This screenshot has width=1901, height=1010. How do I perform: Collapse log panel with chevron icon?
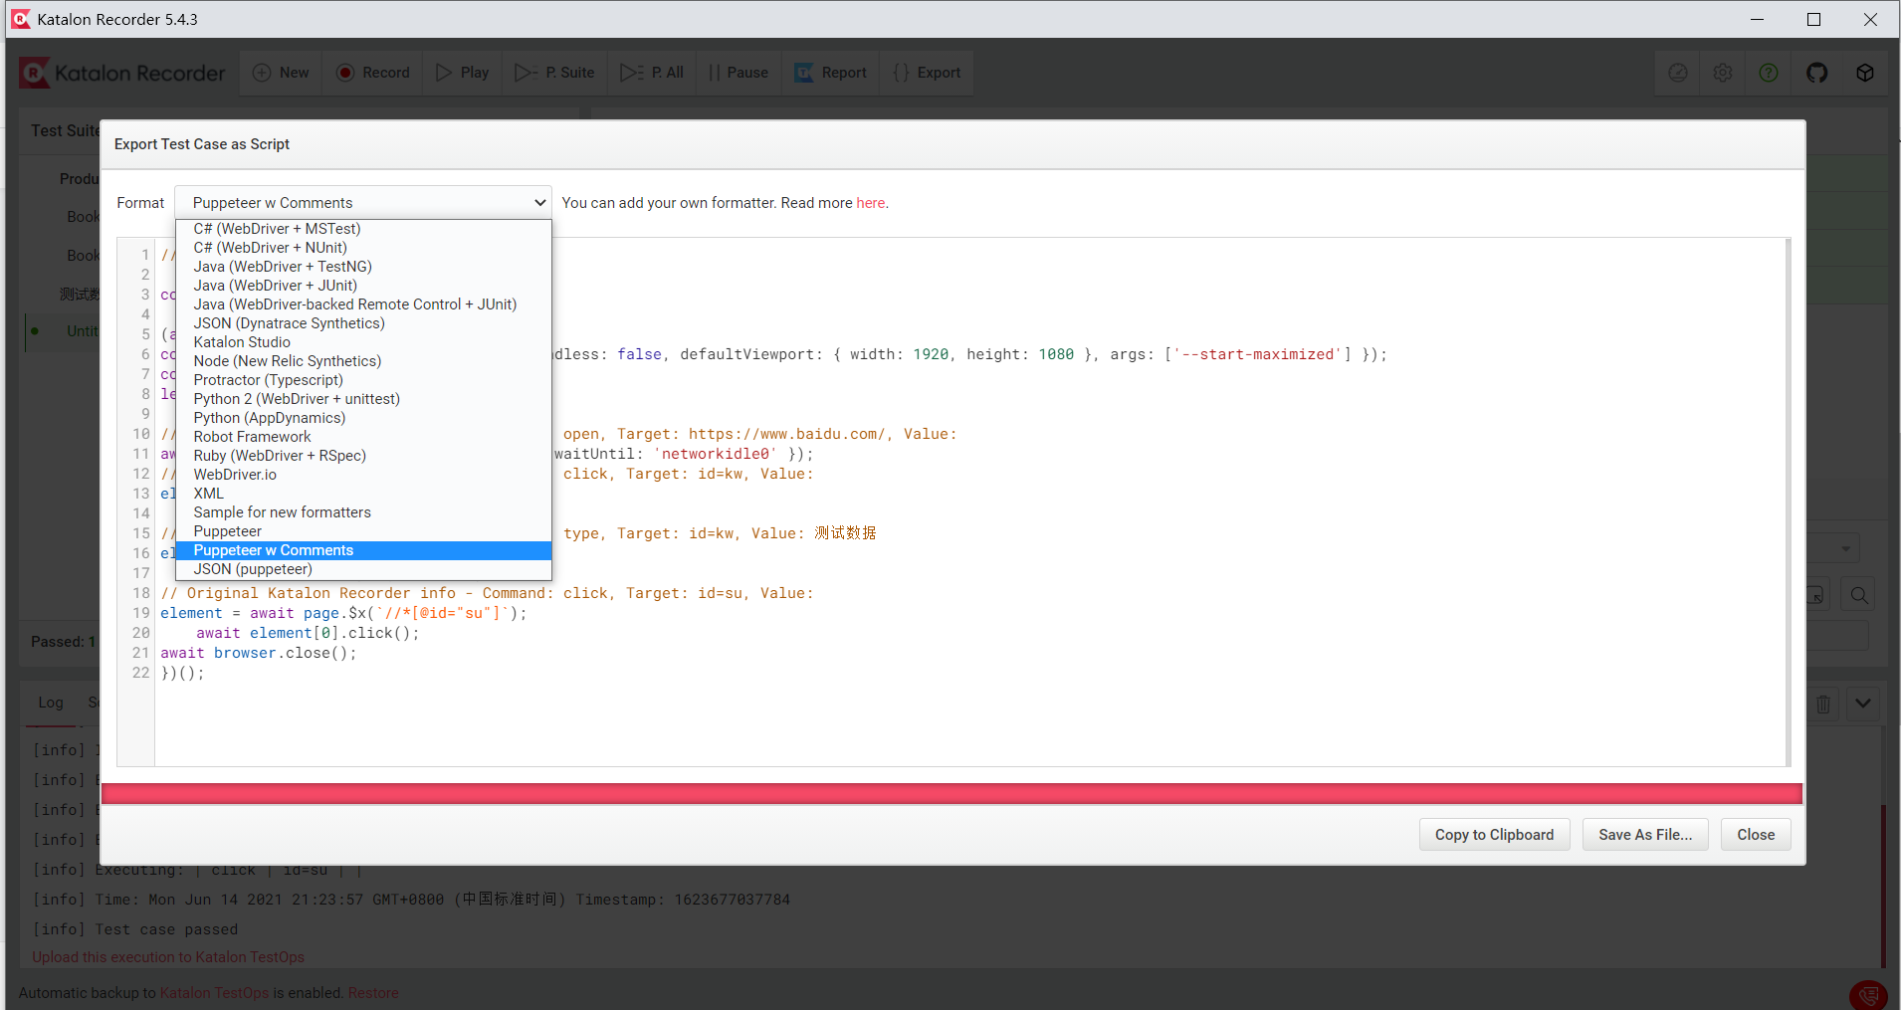(1863, 704)
